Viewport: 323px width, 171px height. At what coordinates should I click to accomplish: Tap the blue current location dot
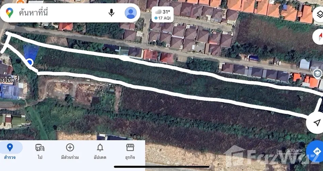[30, 62]
